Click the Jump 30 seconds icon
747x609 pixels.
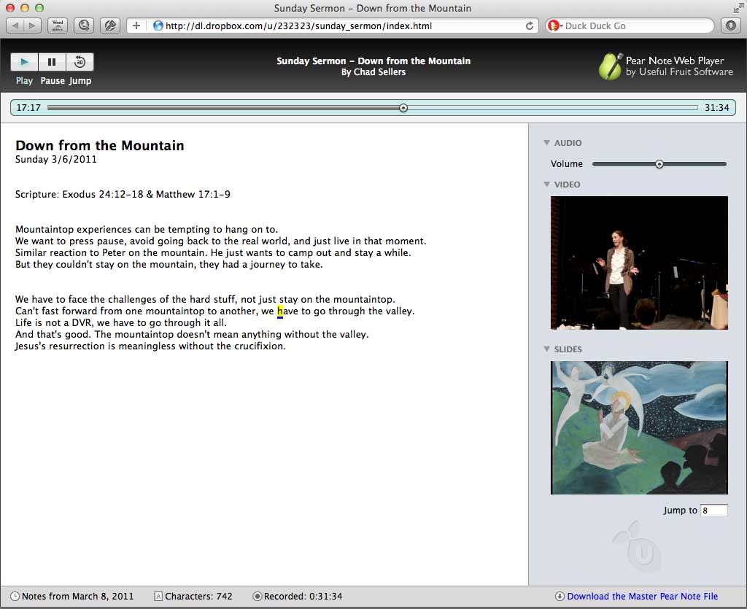pos(80,62)
